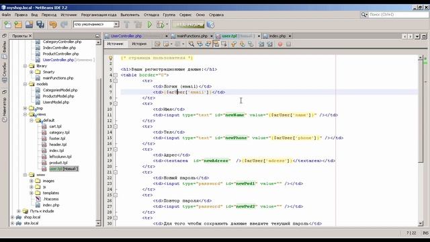The image size is (430, 242).
Task: Collapse the models folder node
Action: click(25, 84)
